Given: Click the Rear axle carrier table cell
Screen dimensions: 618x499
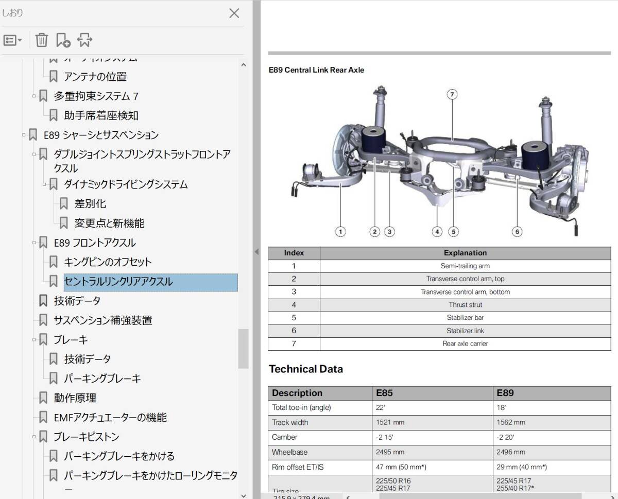Looking at the screenshot, I should (465, 343).
